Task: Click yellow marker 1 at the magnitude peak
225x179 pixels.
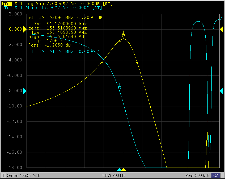Action: [123, 36]
